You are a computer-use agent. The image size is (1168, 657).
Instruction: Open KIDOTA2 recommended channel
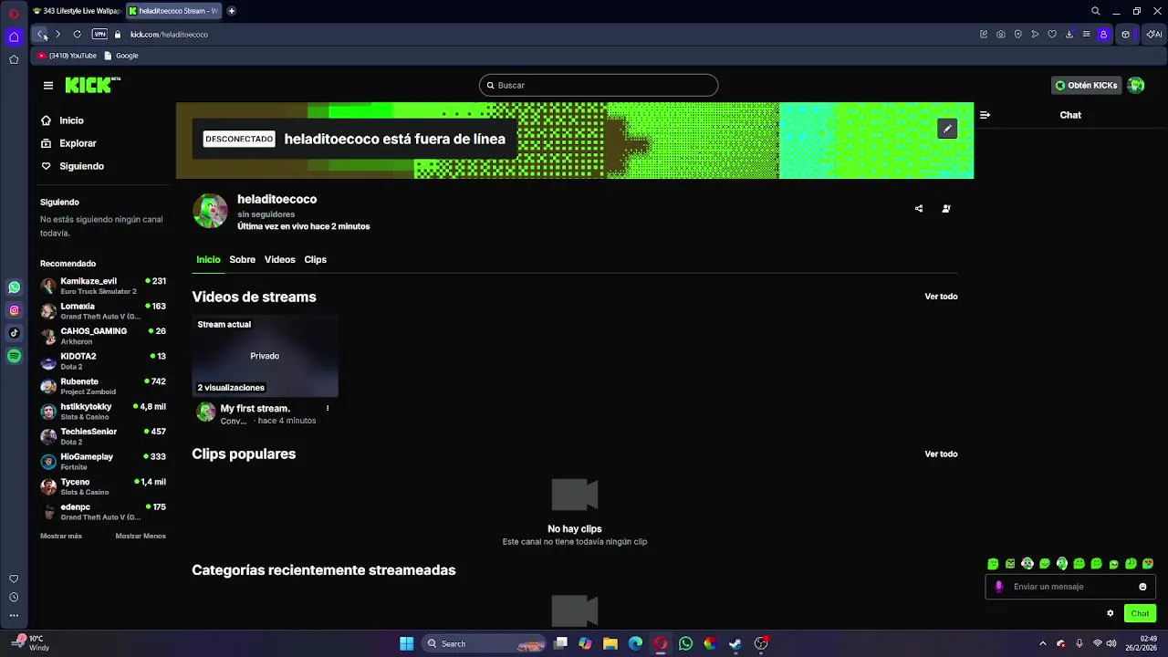(x=103, y=361)
